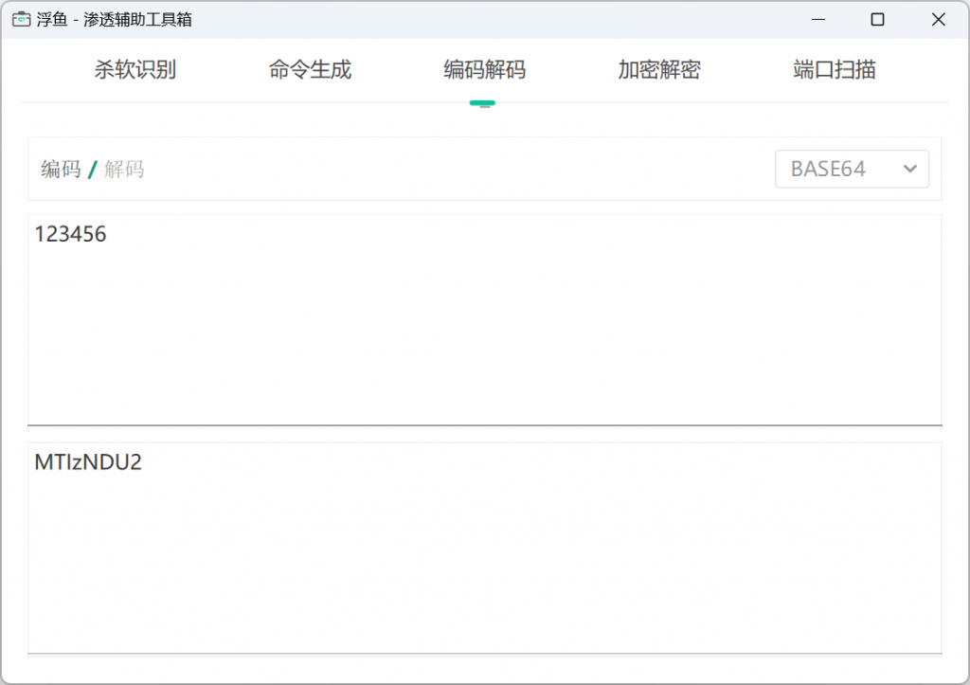This screenshot has width=970, height=685.
Task: Open the 端口扫描 tab
Action: [832, 69]
